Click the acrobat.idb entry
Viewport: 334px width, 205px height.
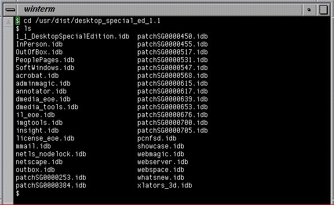[38, 76]
